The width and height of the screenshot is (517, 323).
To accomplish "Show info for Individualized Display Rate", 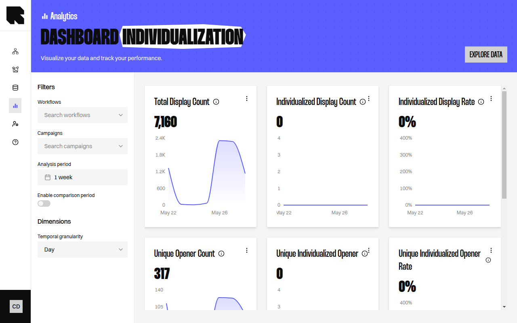I will (x=481, y=102).
